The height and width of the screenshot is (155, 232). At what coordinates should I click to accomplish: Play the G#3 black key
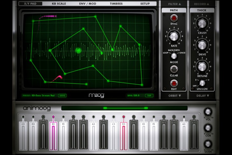(x=174, y=135)
